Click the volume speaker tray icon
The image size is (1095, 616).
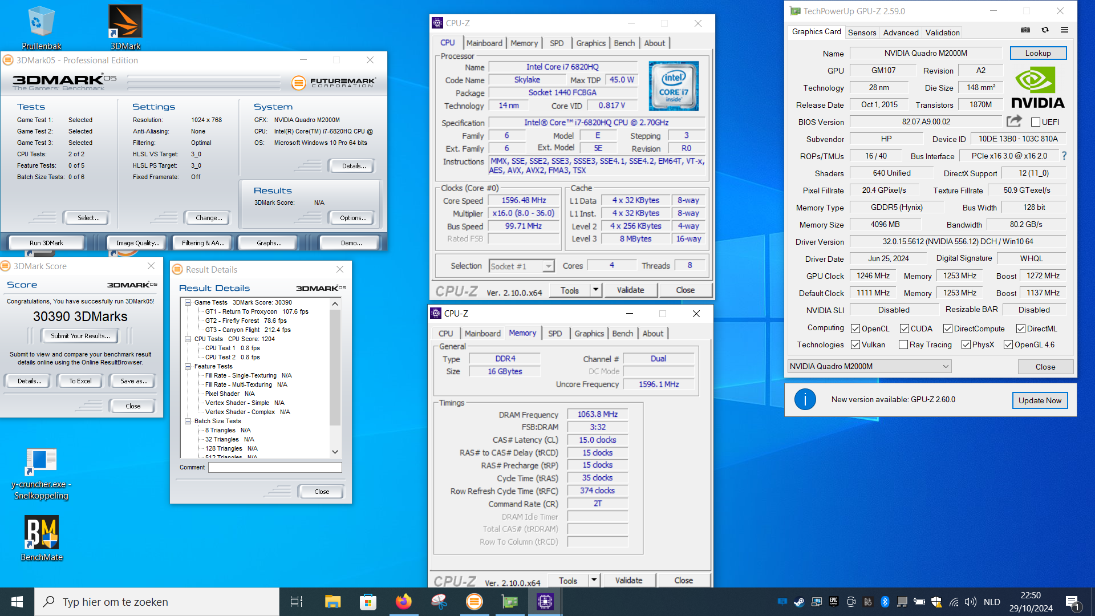point(970,602)
